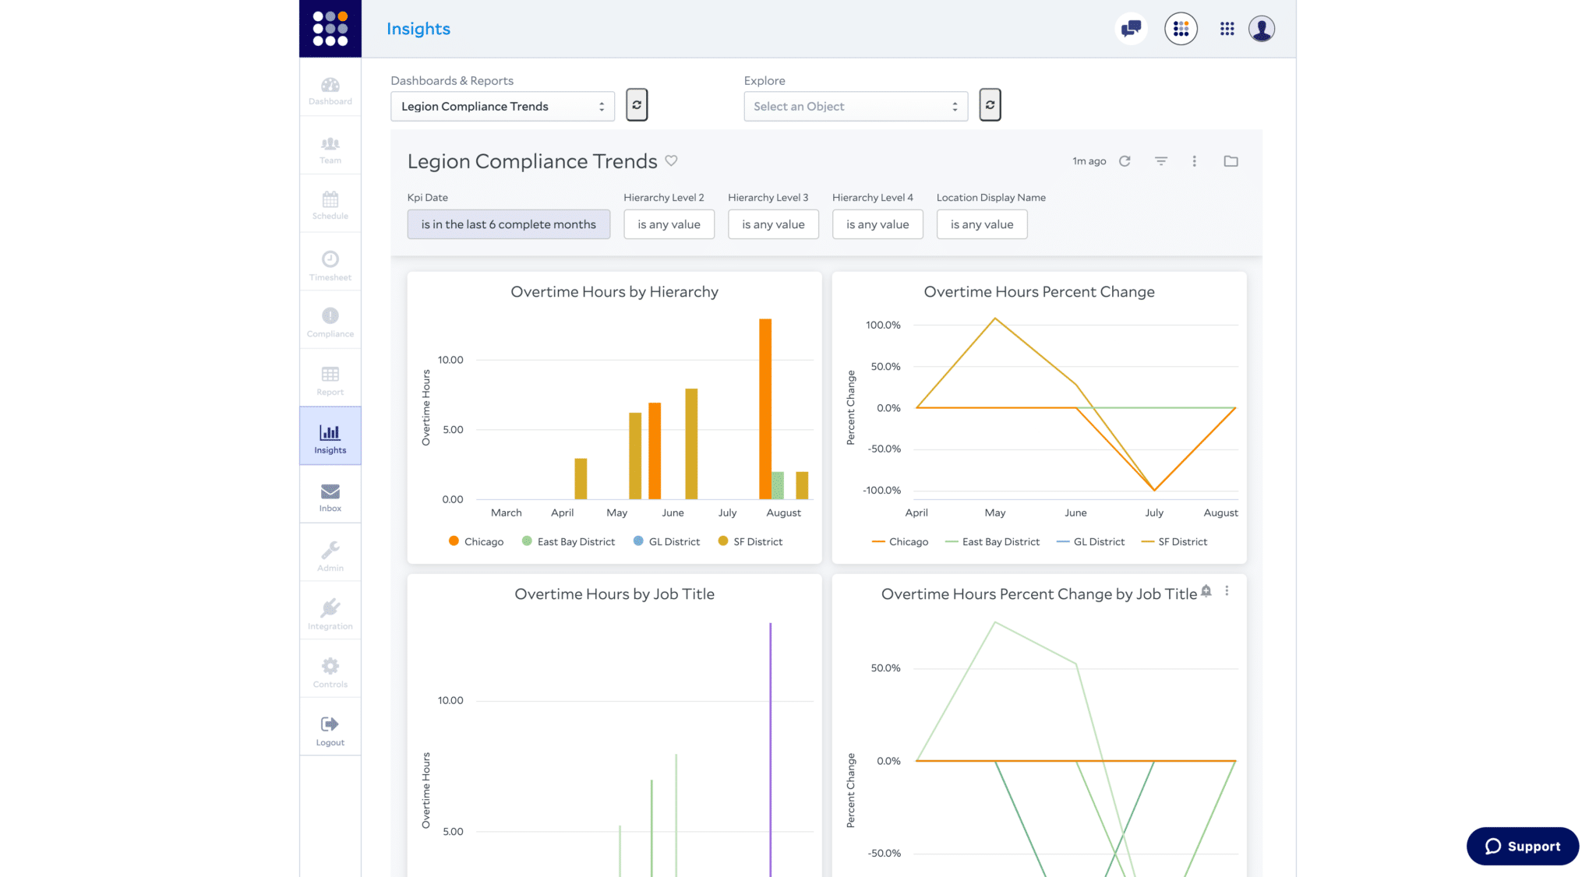This screenshot has width=1596, height=877.
Task: Toggle GL District in Percent Change legend
Action: pos(1091,541)
